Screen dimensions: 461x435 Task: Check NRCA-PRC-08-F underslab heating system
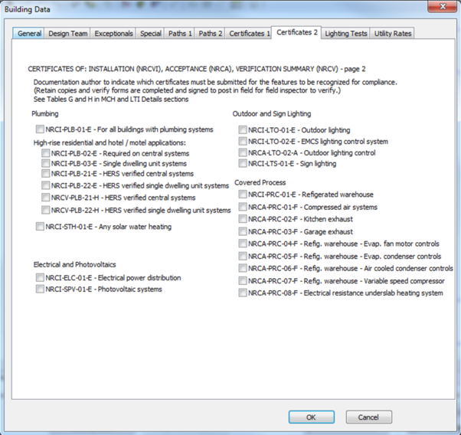click(243, 293)
